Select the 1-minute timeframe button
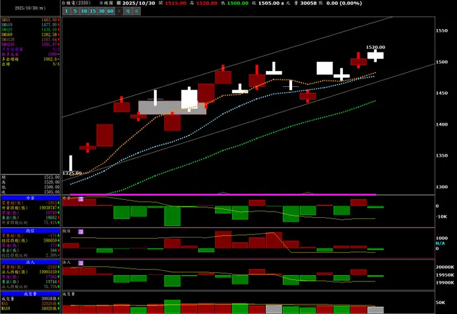 coord(67,11)
